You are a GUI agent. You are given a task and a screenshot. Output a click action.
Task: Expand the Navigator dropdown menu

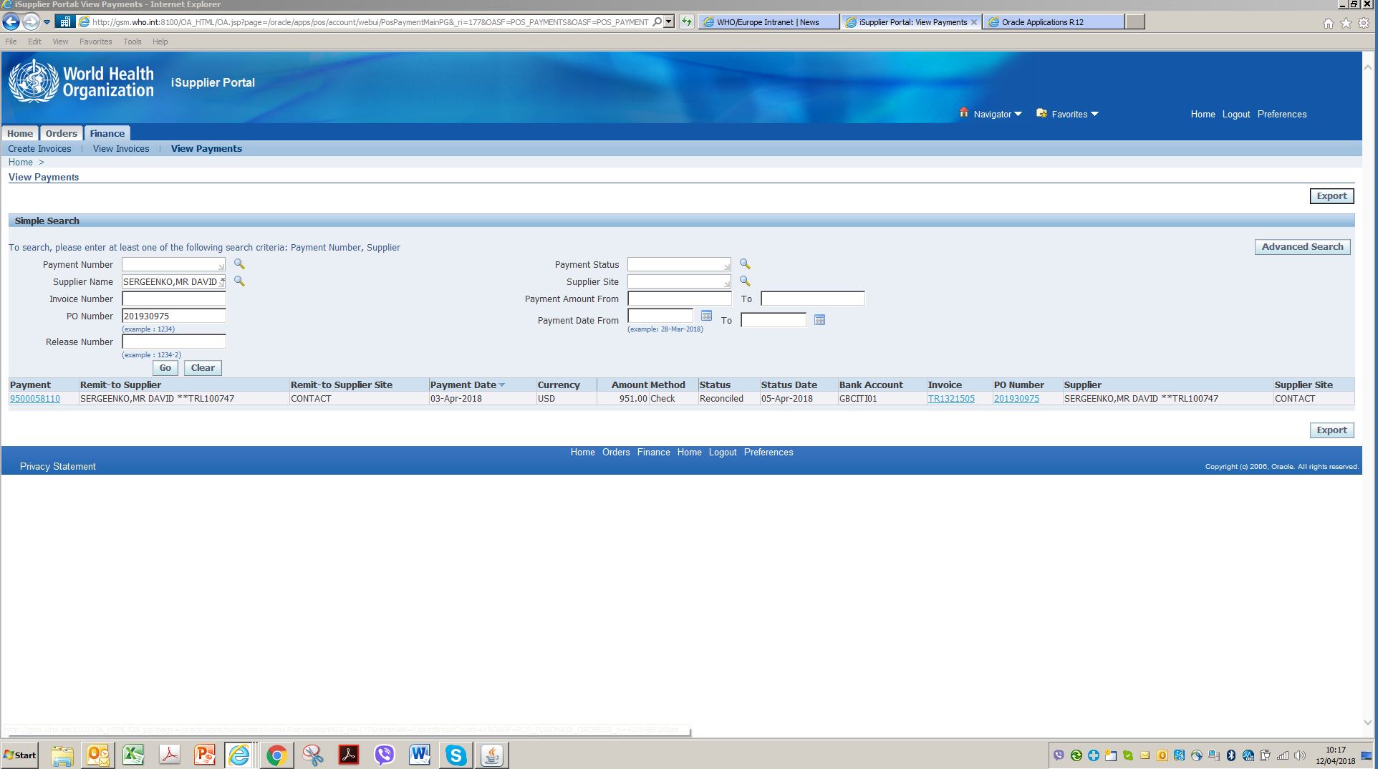997,115
